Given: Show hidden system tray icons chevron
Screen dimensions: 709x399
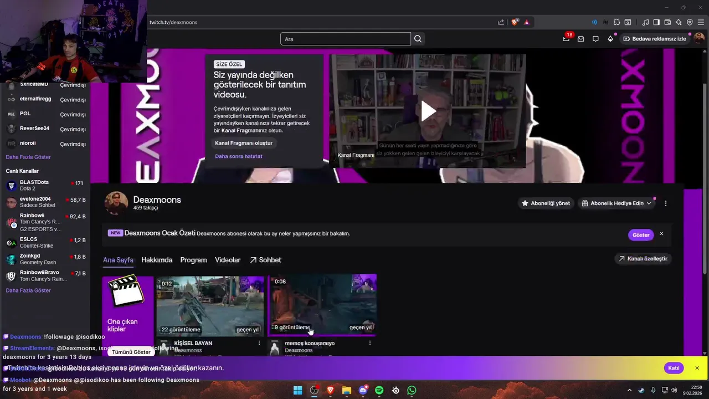Looking at the screenshot, I should pyautogui.click(x=629, y=390).
